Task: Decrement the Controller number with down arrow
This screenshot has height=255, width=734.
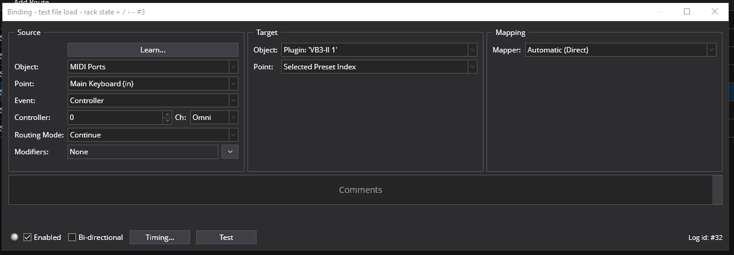Action: [167, 121]
